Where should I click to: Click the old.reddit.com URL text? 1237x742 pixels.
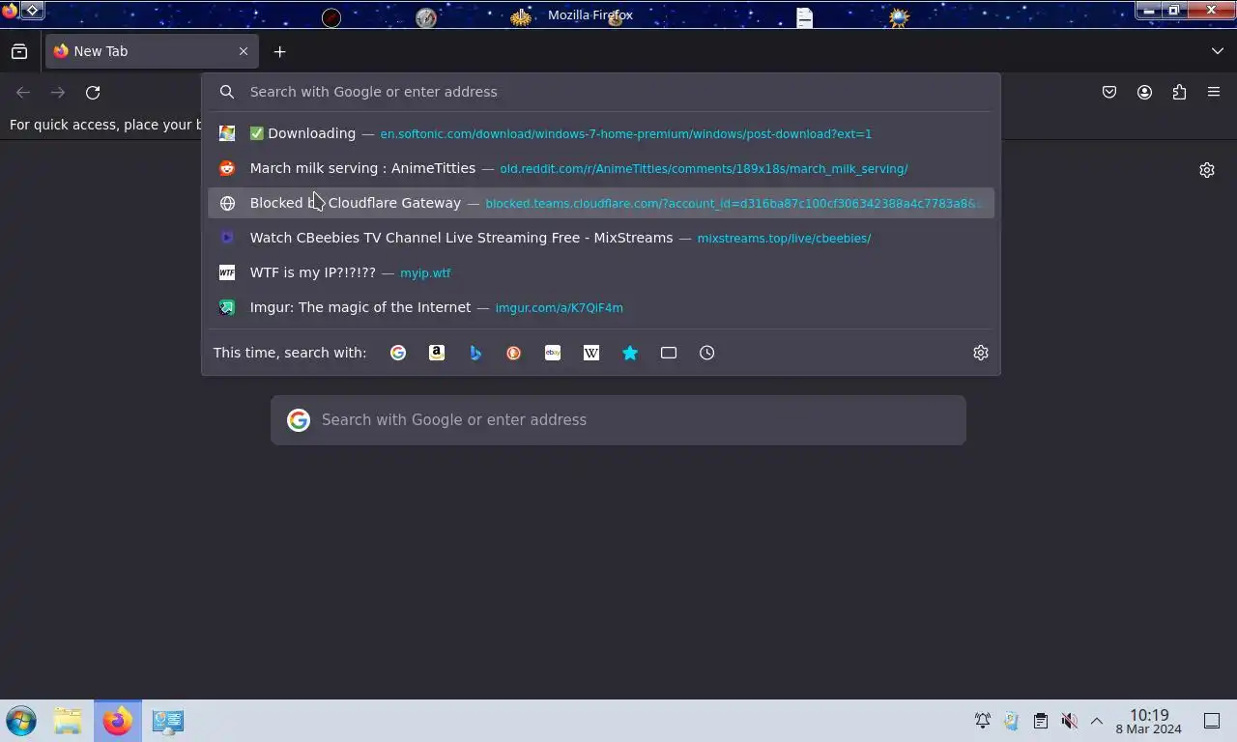click(704, 169)
